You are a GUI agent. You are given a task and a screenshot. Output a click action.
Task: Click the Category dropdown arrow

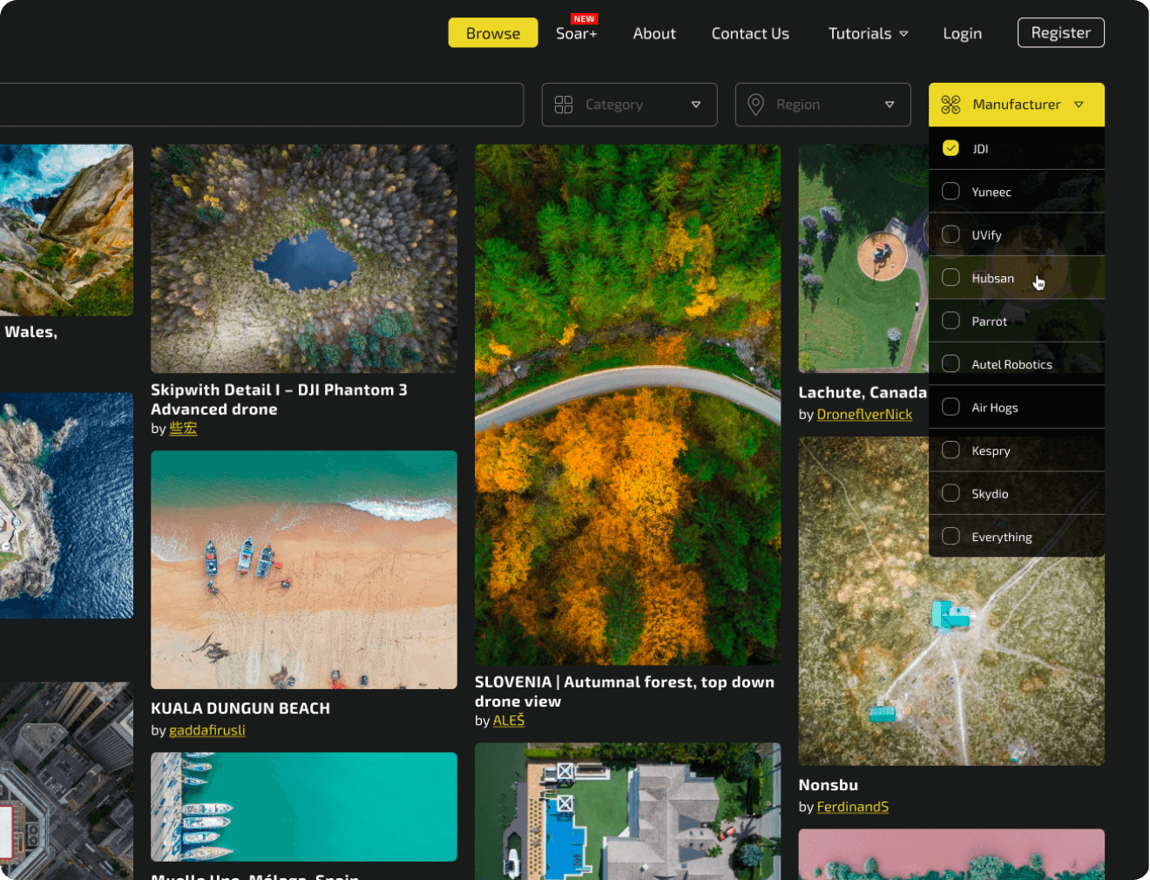[696, 105]
